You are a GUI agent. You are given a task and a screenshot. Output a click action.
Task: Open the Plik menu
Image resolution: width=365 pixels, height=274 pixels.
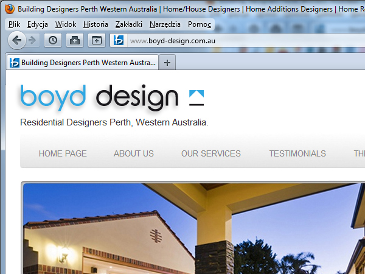pos(15,24)
